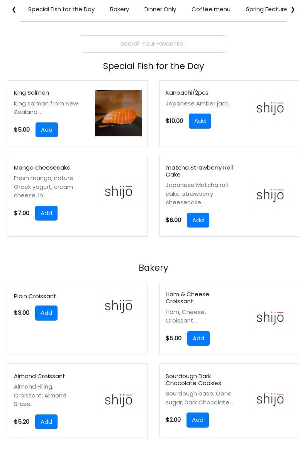
Task: Open the Dinner Only category
Action: click(160, 9)
